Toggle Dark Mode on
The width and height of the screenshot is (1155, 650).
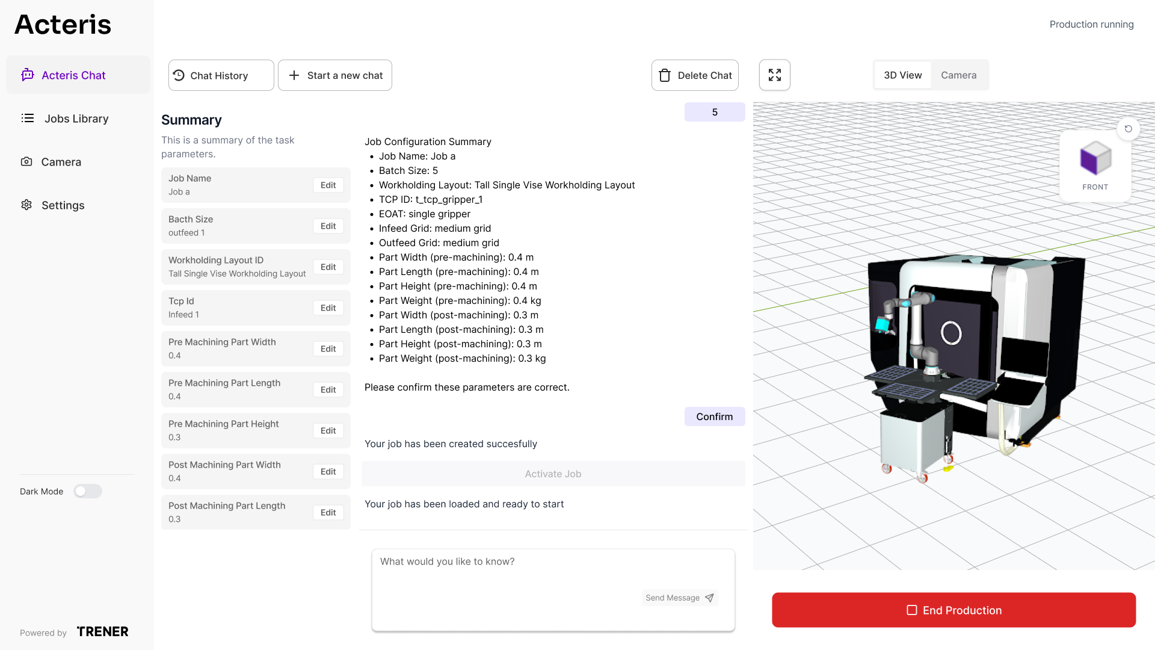[x=87, y=491]
